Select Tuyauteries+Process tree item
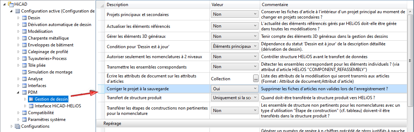Image resolution: width=414 pixels, height=132 pixels. pos(47,59)
